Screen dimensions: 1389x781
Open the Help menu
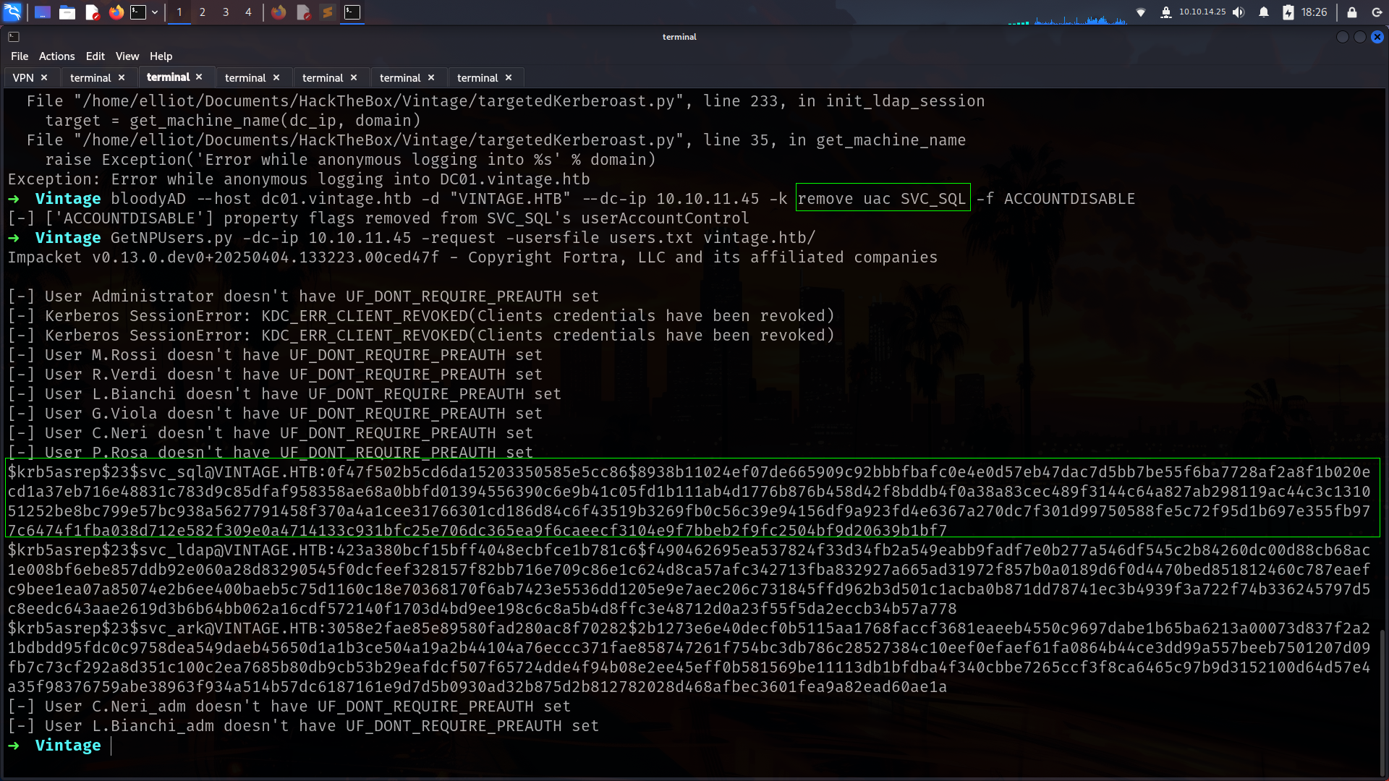click(161, 56)
